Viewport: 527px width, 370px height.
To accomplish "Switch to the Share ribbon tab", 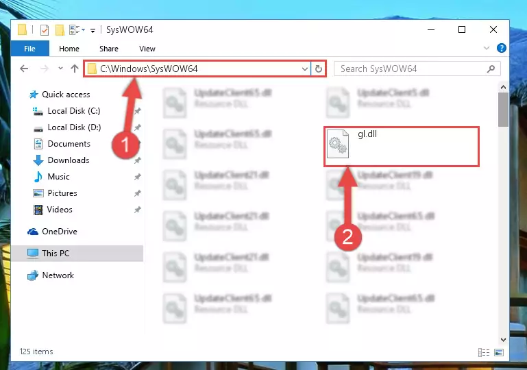I will pos(108,49).
